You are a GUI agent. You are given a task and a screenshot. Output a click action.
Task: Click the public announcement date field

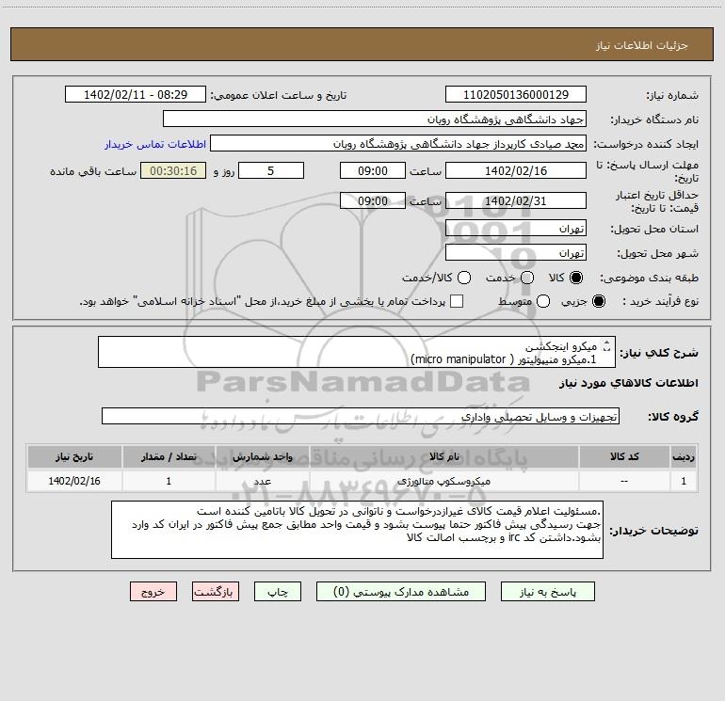click(x=135, y=95)
